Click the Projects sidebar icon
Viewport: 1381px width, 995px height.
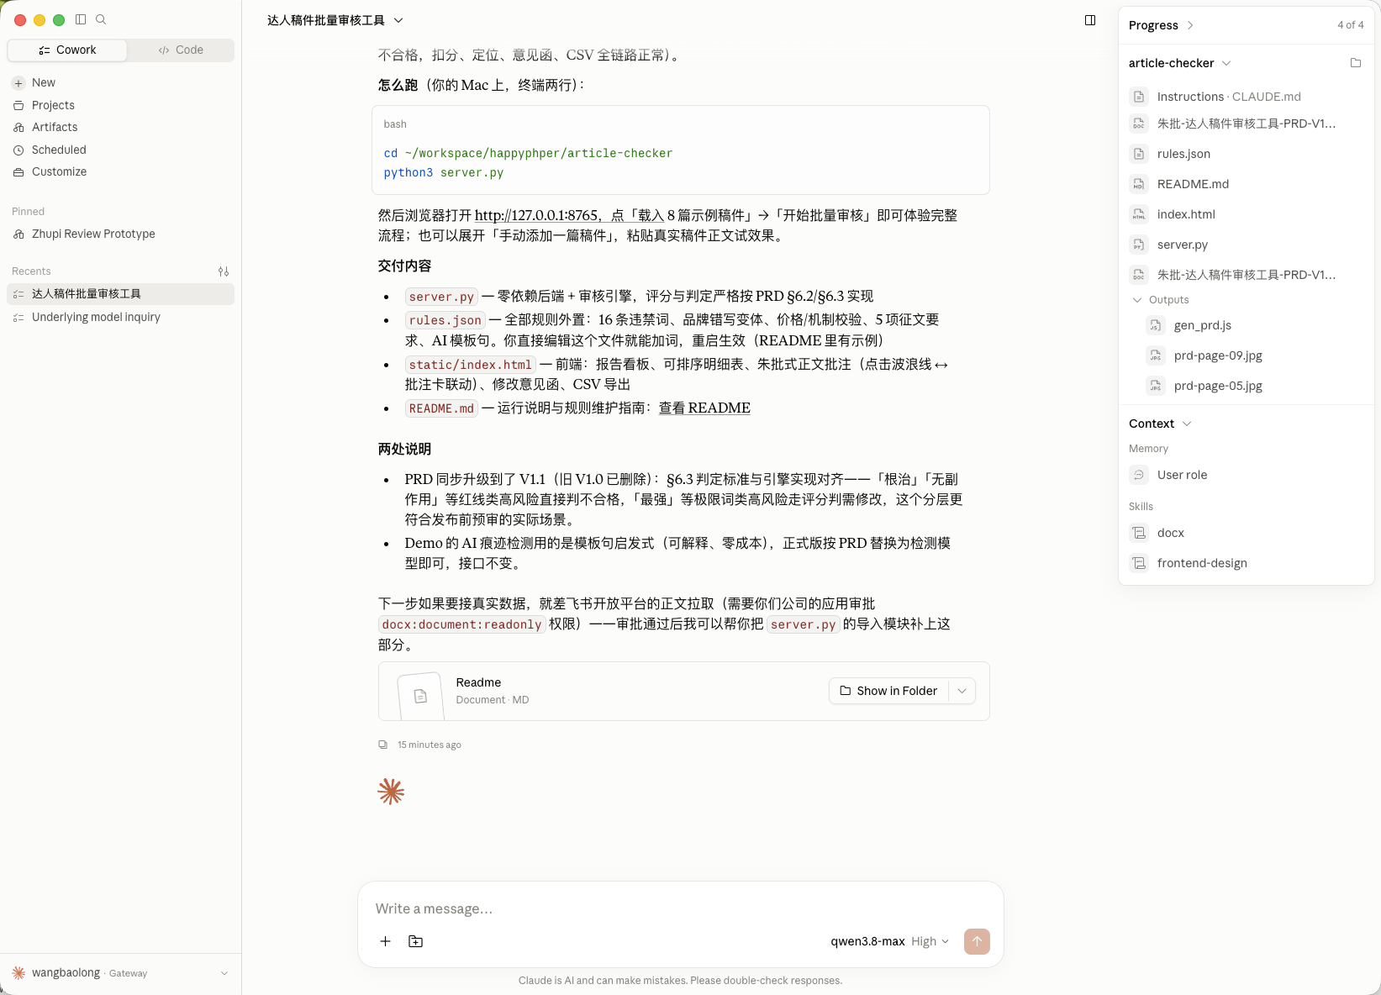point(18,105)
